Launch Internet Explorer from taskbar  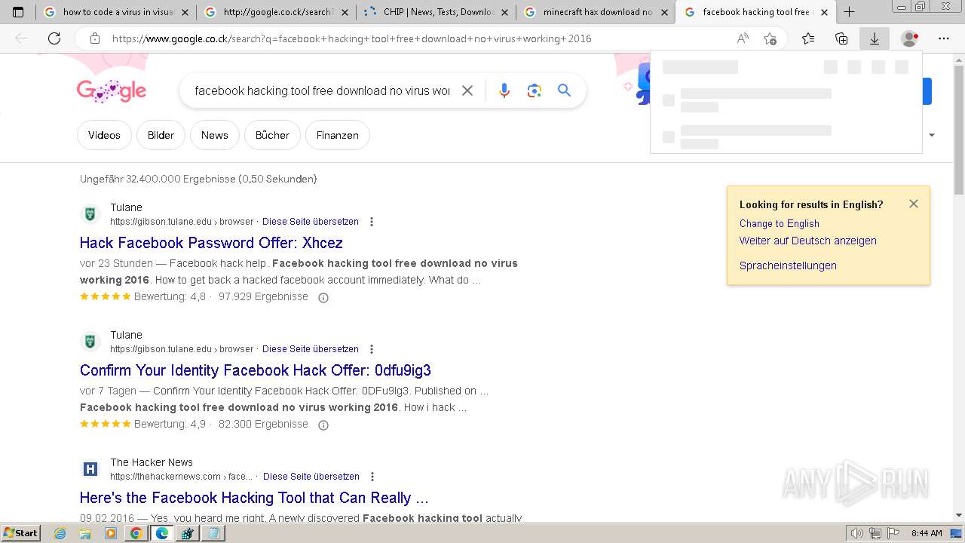tap(60, 533)
